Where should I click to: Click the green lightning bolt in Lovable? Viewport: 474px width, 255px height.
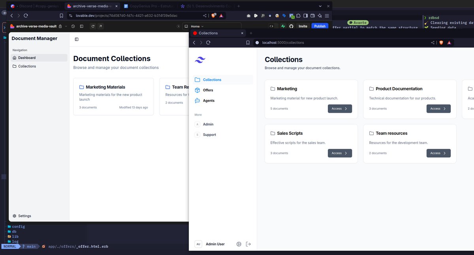pos(283,26)
